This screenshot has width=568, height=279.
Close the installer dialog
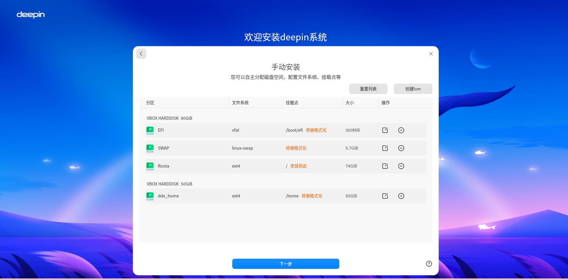[x=431, y=54]
